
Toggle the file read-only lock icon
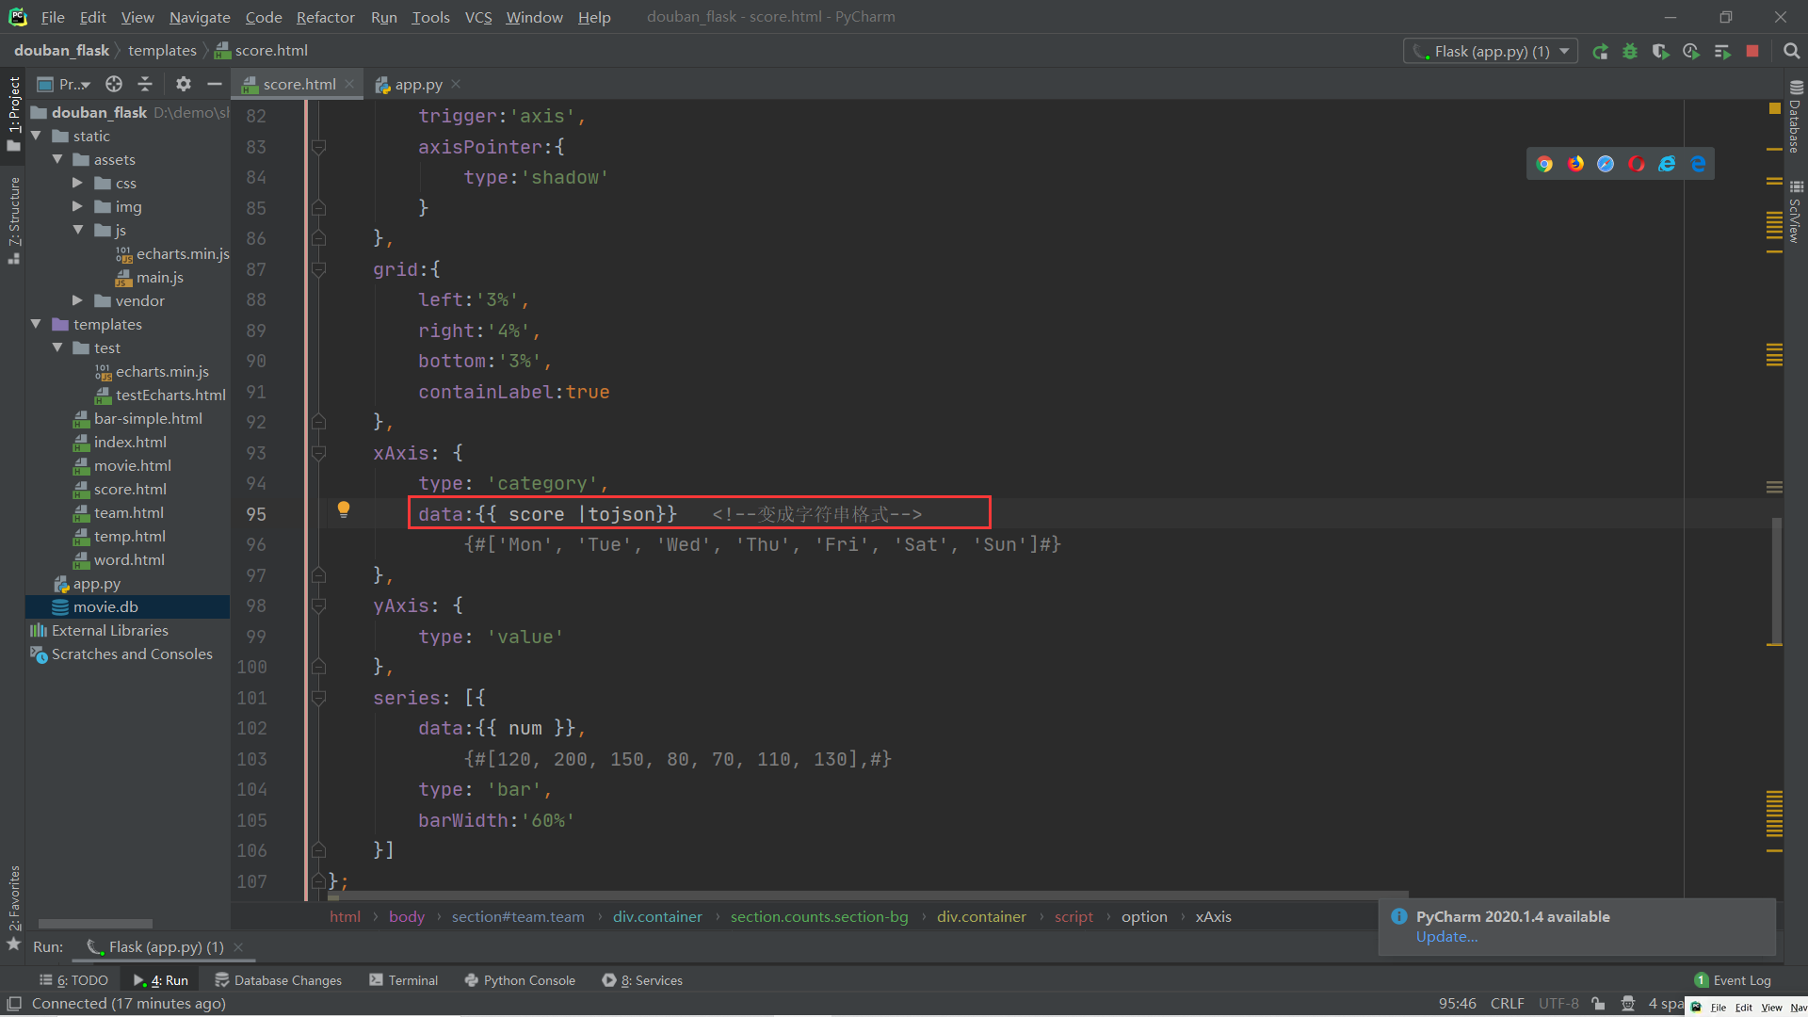point(1598,1004)
